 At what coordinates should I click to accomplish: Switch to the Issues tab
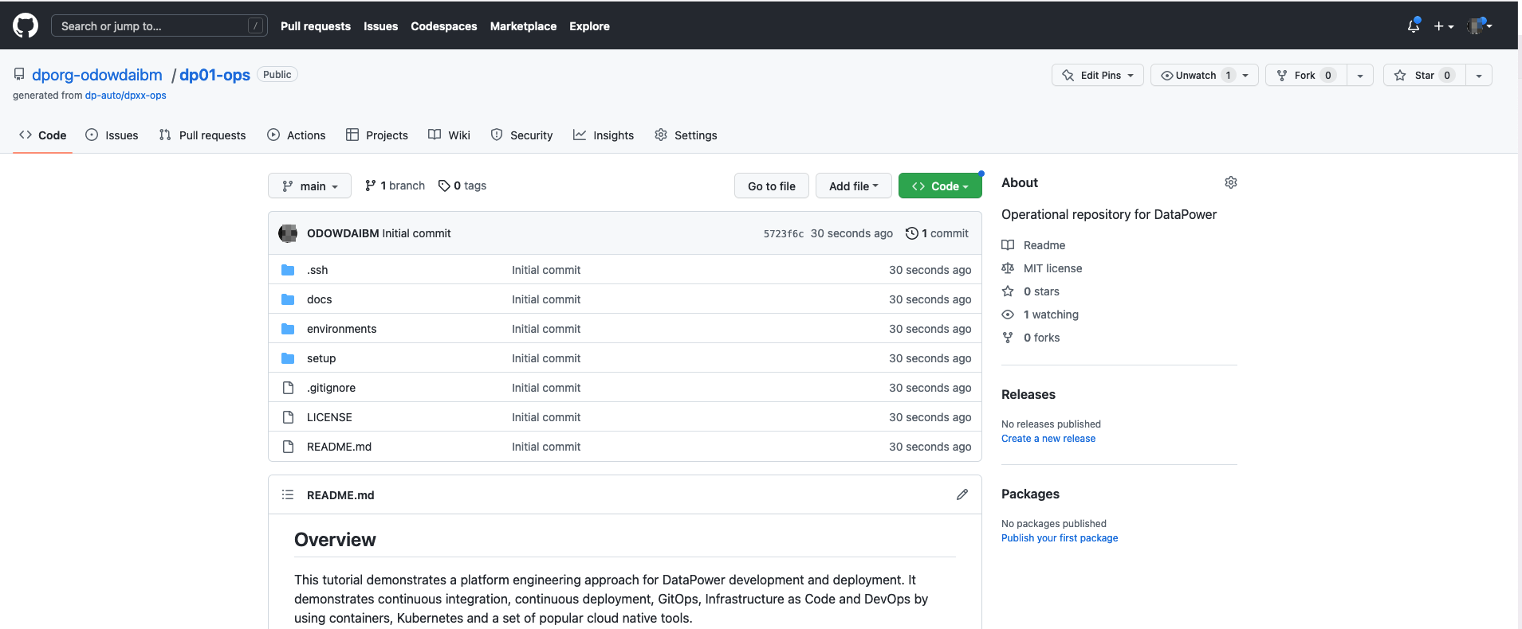[112, 135]
